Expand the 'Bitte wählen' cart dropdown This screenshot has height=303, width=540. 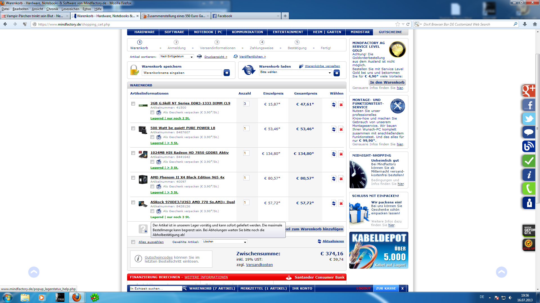tap(295, 72)
